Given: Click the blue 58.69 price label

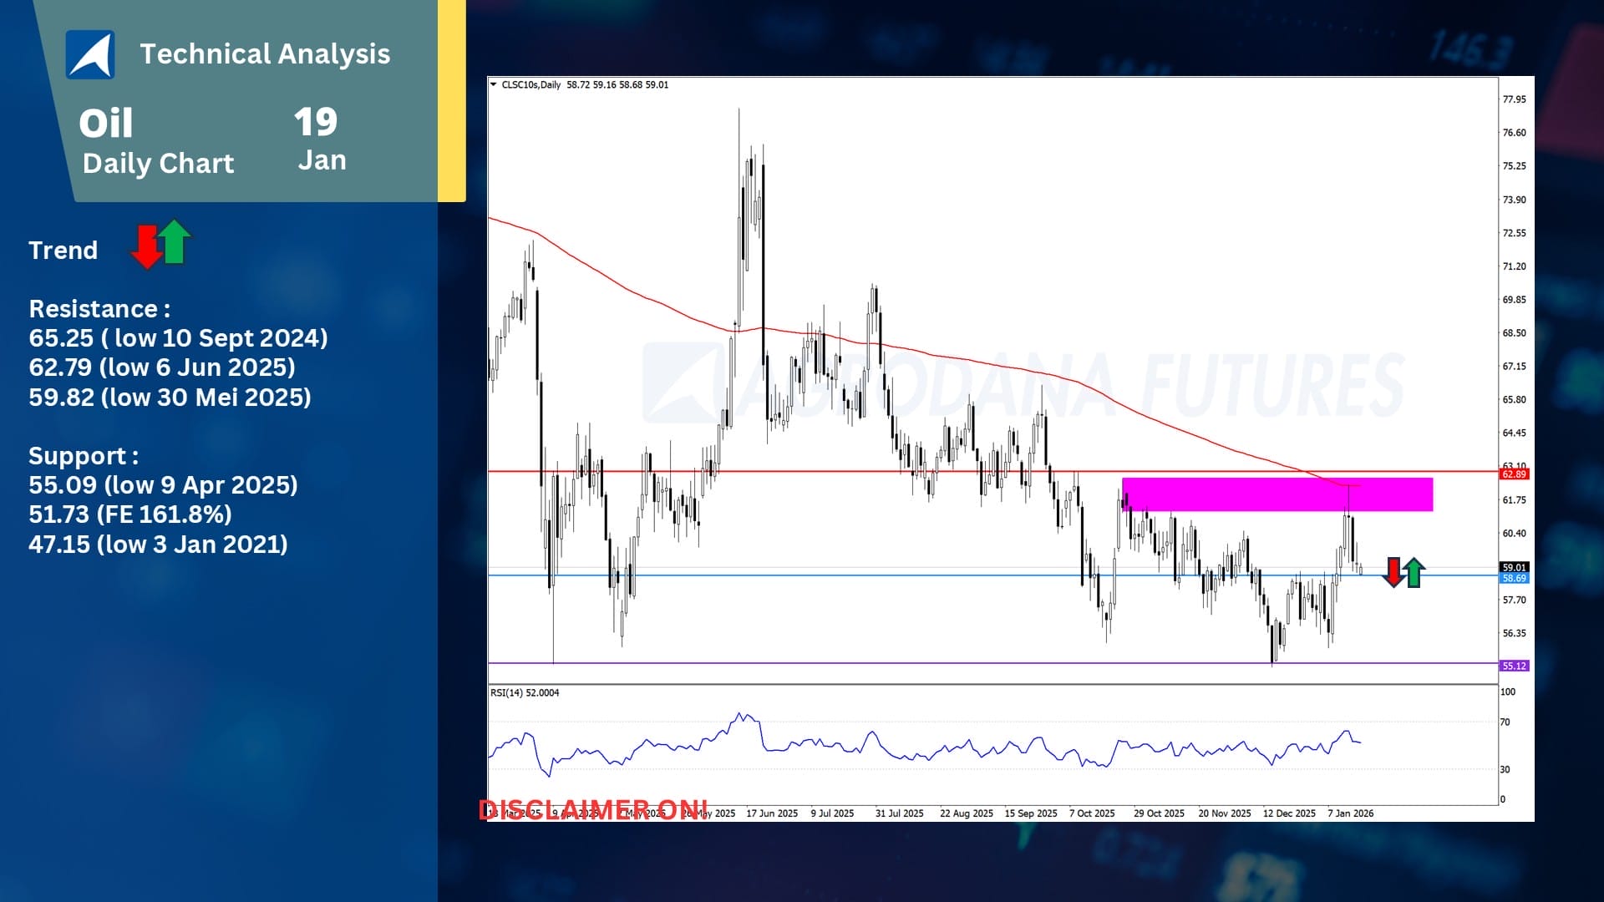Looking at the screenshot, I should pyautogui.click(x=1514, y=578).
